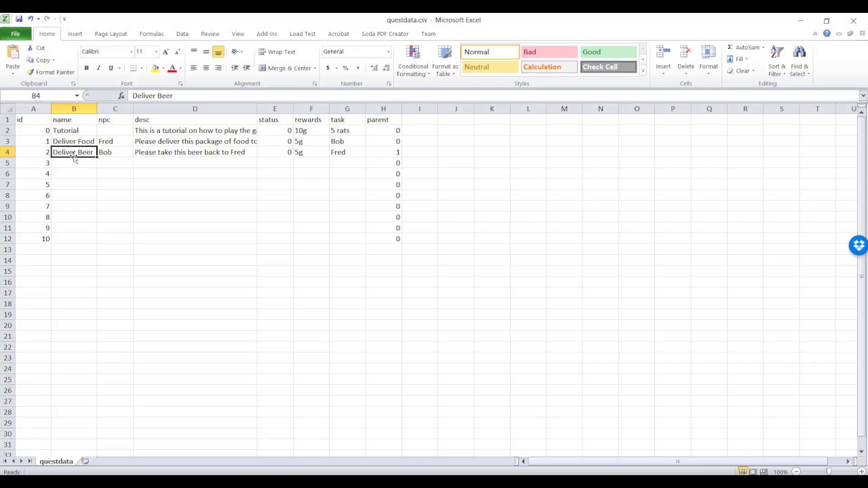Align text to the right
Image resolution: width=868 pixels, height=488 pixels.
coord(218,68)
